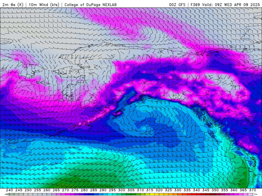The width and height of the screenshot is (262, 196).
Task: Click the 285 value on the color scale
Action: (x=94, y=190)
